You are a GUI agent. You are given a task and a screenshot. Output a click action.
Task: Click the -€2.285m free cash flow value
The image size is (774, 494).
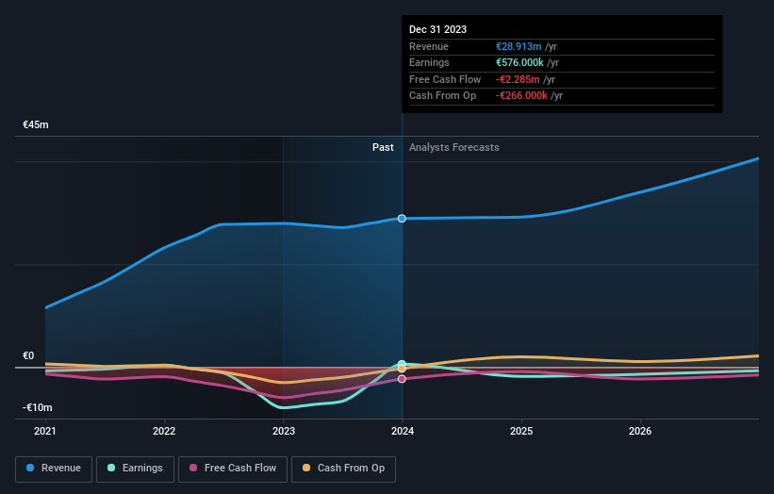pyautogui.click(x=518, y=79)
